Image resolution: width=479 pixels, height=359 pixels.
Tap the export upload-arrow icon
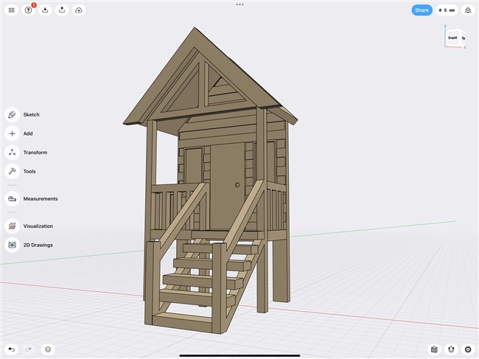62,10
